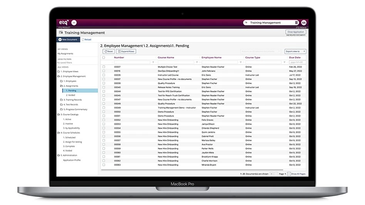Open the app grid launcher icon
The width and height of the screenshot is (365, 205).
[x=296, y=23]
